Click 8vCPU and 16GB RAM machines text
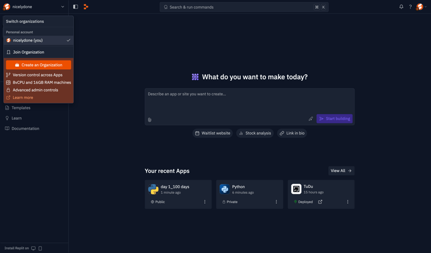The height and width of the screenshot is (253, 431). pos(42,82)
